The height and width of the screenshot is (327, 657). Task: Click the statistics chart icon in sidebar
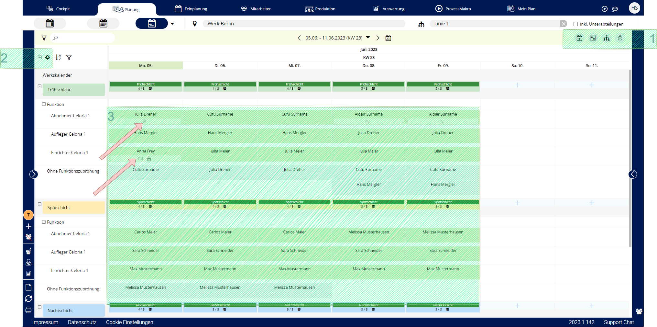click(28, 274)
